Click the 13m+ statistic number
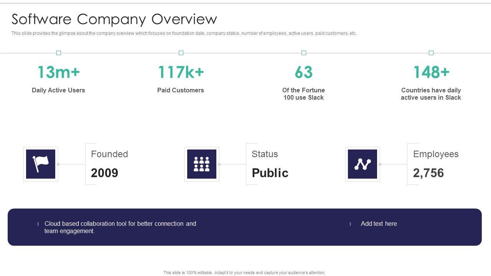 58,72
